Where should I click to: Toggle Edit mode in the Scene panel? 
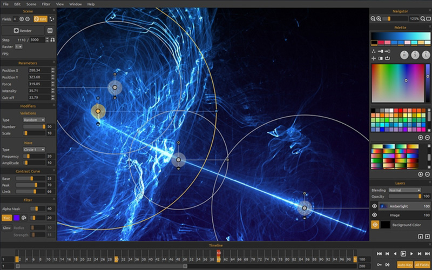click(40, 19)
